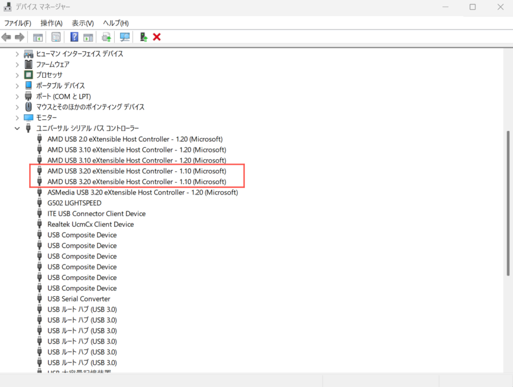The height and width of the screenshot is (387, 513).
Task: Click Scan for hardware changes monitor icon
Action: pyautogui.click(x=125, y=37)
